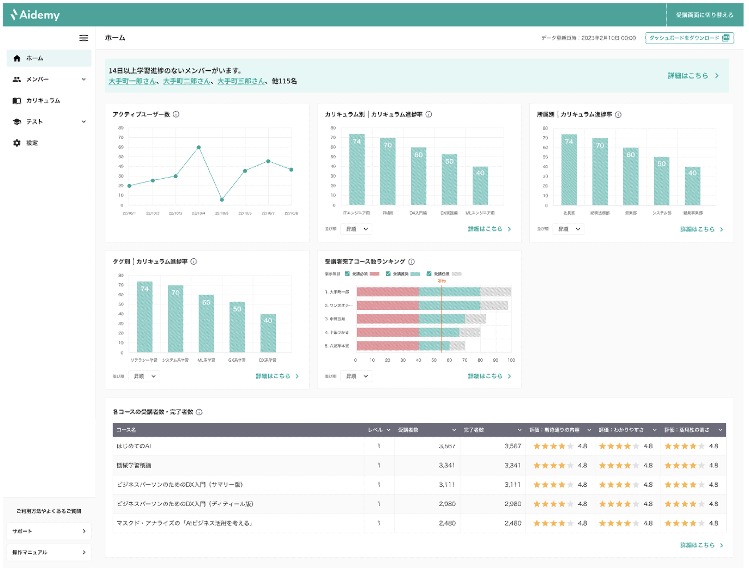Open the 操作マニュアル menu item
Image resolution: width=749 pixels, height=573 pixels.
(49, 552)
